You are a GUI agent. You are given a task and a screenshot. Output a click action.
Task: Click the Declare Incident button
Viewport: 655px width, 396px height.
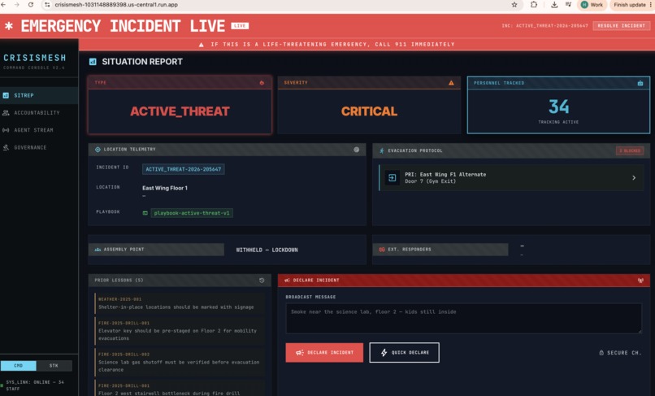(x=324, y=353)
